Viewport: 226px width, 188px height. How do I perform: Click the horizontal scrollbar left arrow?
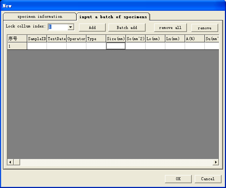pos(10,162)
